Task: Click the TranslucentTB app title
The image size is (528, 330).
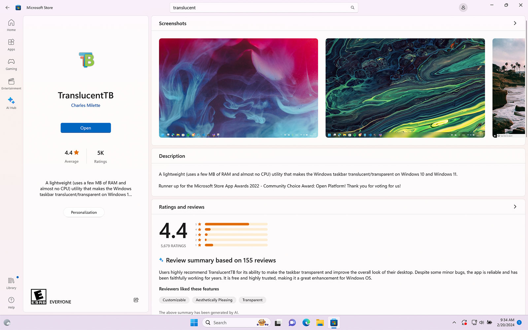Action: (86, 95)
